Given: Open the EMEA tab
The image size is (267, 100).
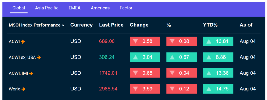Looking at the screenshot, I should tap(75, 8).
